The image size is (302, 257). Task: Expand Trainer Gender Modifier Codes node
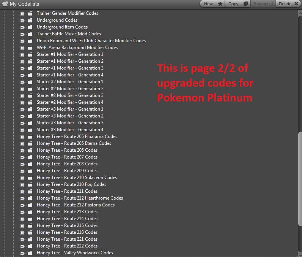click(22, 14)
